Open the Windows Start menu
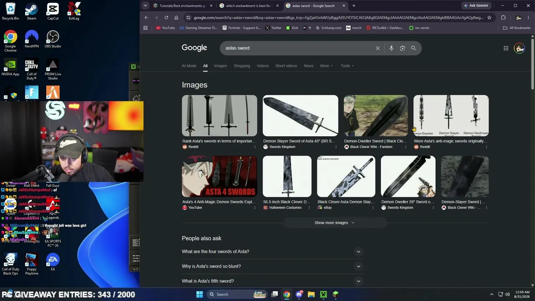The image size is (535, 301). tap(199, 294)
